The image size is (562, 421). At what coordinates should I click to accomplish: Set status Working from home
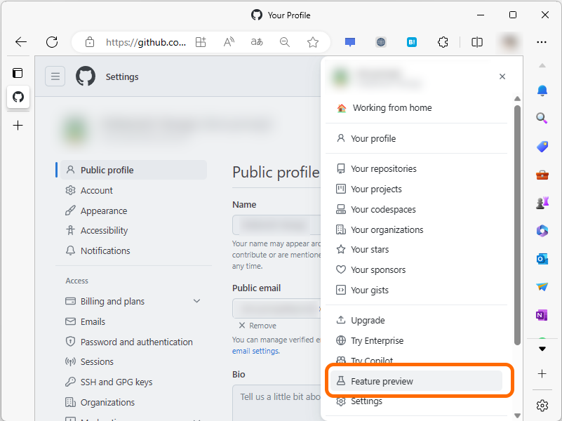(x=417, y=108)
